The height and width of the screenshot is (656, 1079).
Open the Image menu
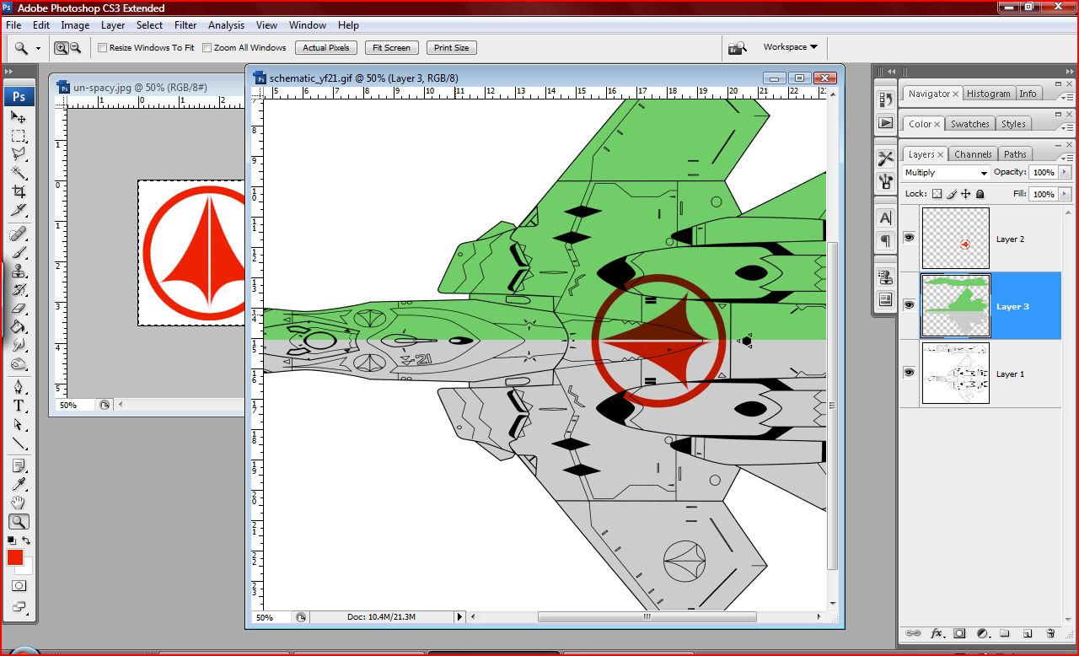click(x=75, y=25)
